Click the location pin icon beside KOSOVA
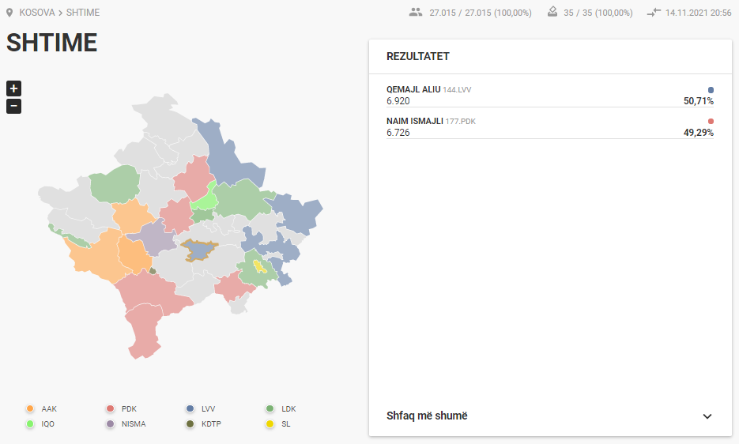Image resolution: width=739 pixels, height=444 pixels. (x=9, y=13)
